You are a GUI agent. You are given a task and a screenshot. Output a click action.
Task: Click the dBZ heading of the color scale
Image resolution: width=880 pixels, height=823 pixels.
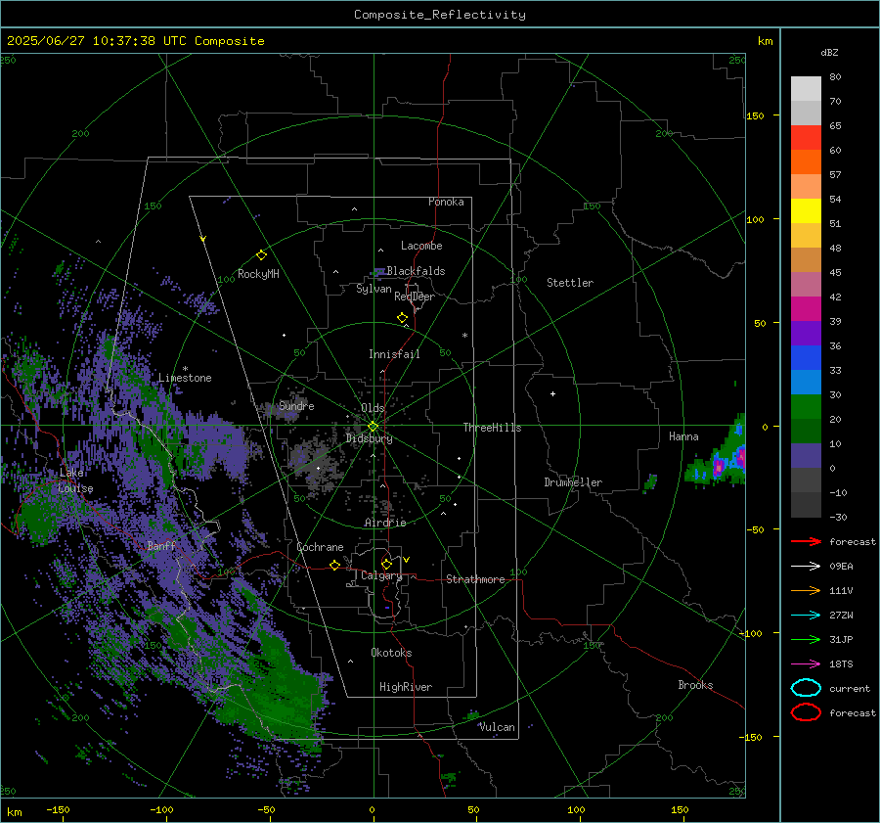point(829,52)
